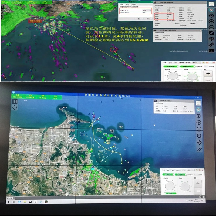Viewport: 216px width, 216px height.
Task: Click crosshair locate icon on lower screen toolbar
Action: (198, 116)
